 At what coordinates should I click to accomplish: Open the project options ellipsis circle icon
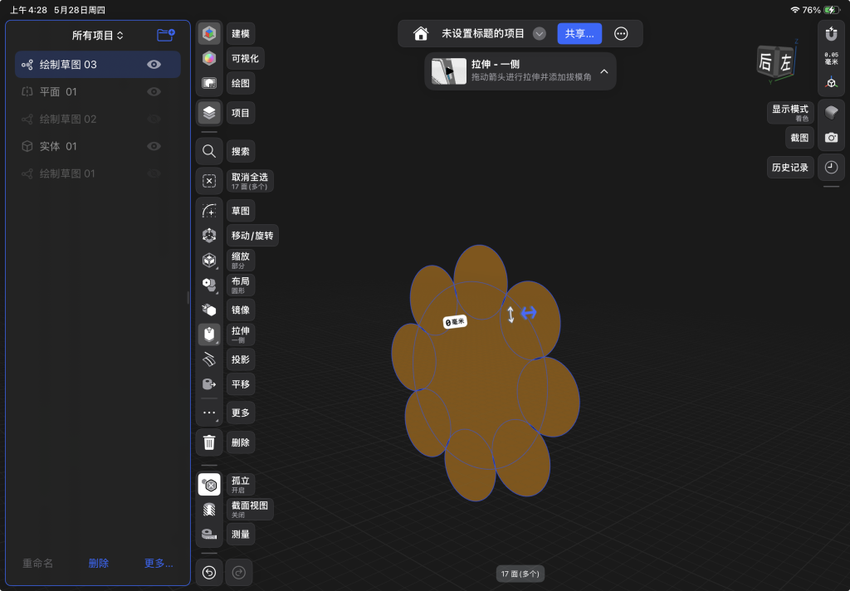click(x=621, y=33)
